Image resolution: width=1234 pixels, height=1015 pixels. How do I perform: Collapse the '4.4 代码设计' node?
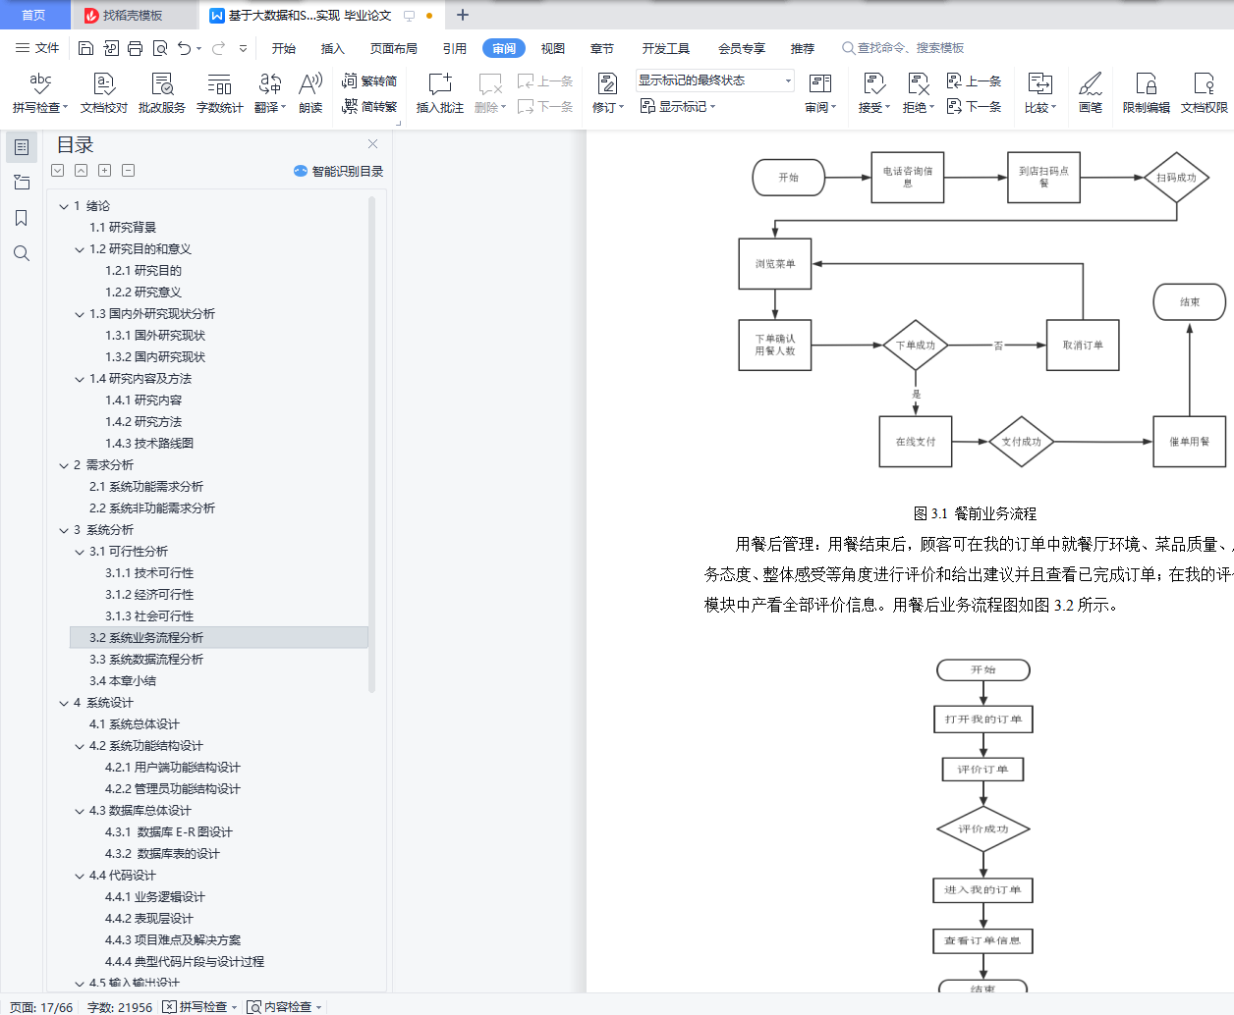80,876
